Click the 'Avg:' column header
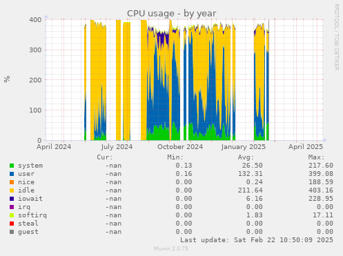Viewport: 343px width, 256px height. point(246,157)
